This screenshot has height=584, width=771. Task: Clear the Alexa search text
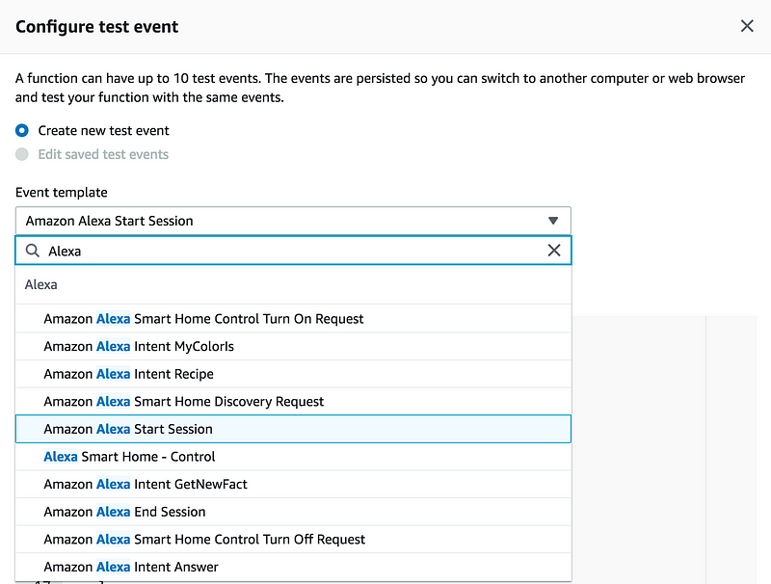[554, 251]
